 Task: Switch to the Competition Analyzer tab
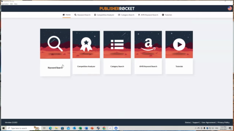pos(104,15)
